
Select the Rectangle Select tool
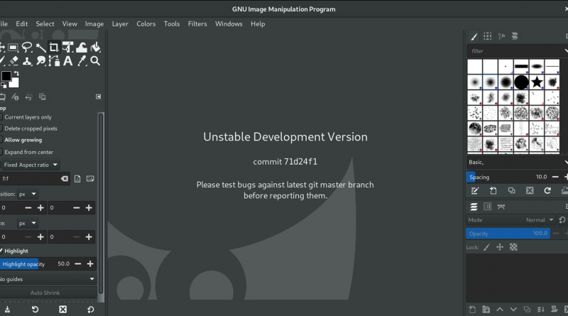(x=13, y=47)
